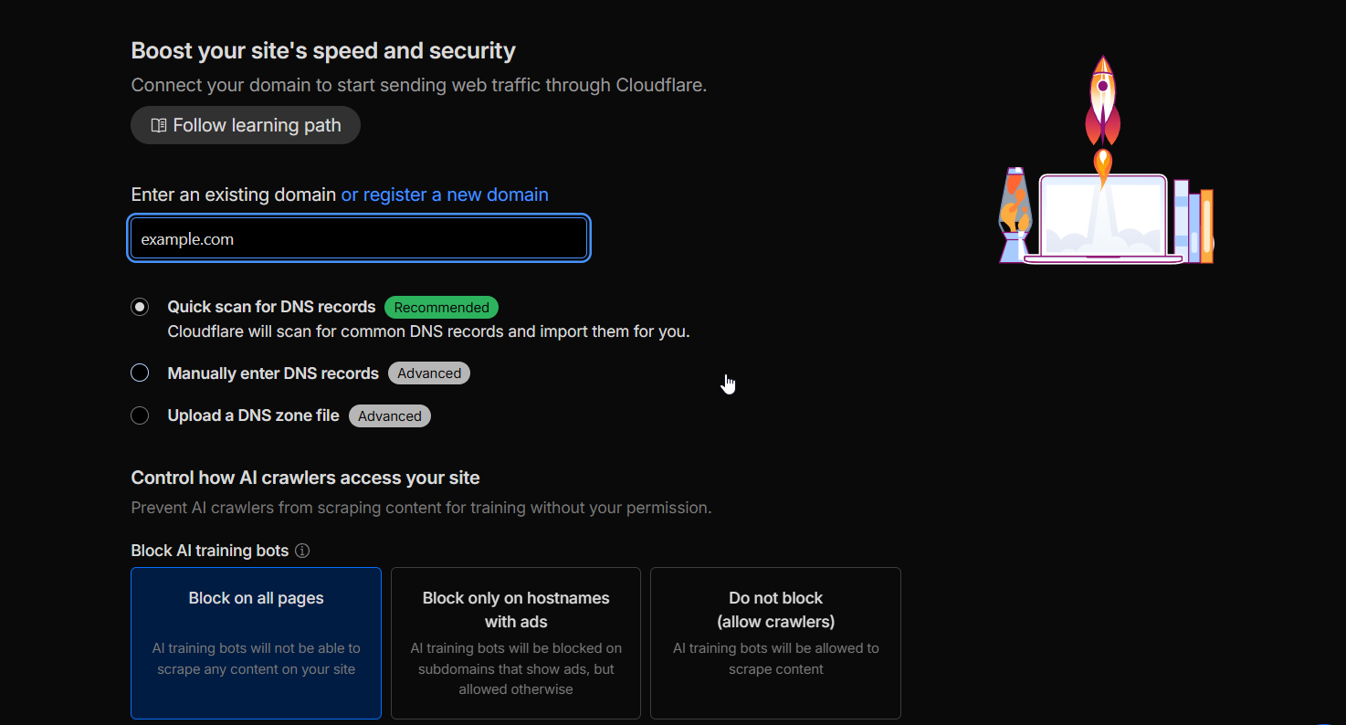This screenshot has height=725, width=1346.
Task: Choose the Block on all pages card
Action: (x=256, y=643)
